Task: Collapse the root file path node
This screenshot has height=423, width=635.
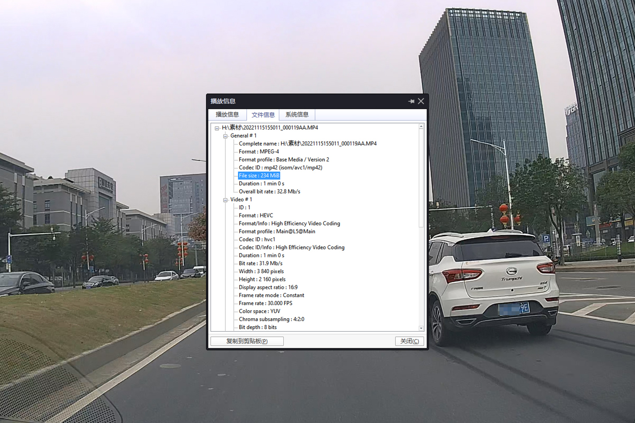Action: tap(217, 128)
